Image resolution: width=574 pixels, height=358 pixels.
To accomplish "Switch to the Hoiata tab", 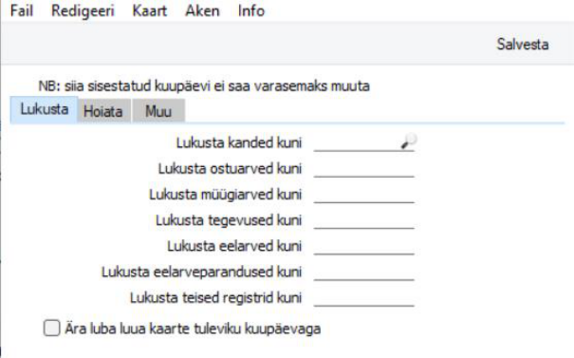I will pyautogui.click(x=103, y=111).
